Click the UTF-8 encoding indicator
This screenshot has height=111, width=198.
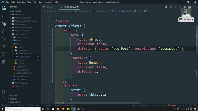pos(152,105)
